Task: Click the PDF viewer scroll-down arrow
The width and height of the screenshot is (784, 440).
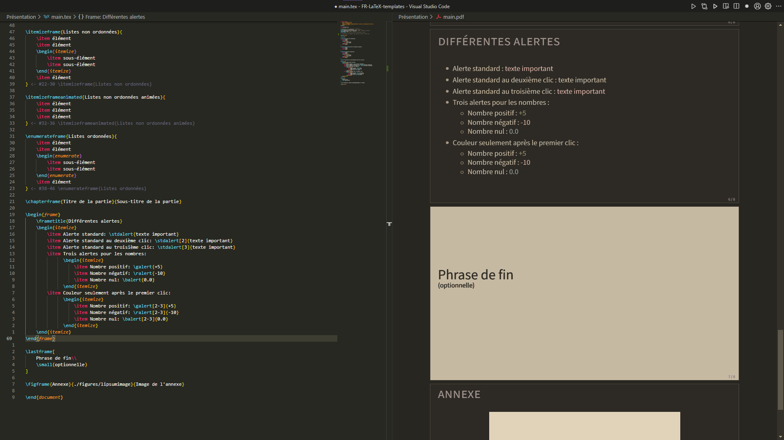Action: coord(780,437)
